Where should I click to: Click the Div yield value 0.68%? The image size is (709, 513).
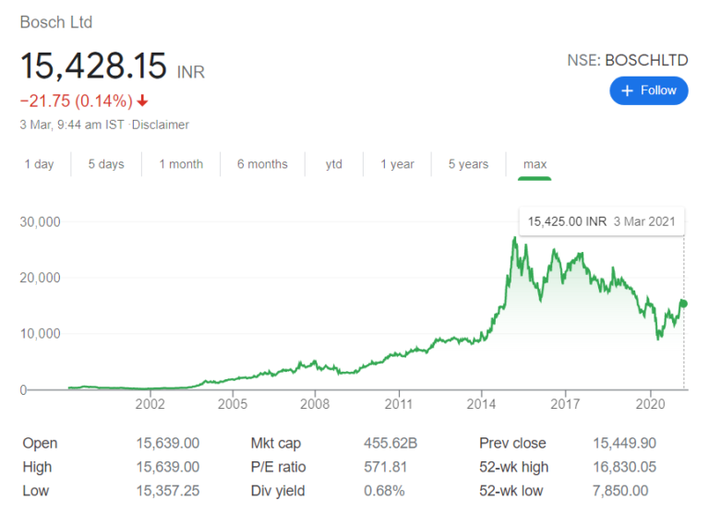[x=384, y=491]
